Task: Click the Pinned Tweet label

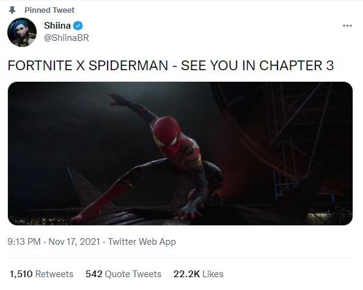Action: (x=50, y=10)
